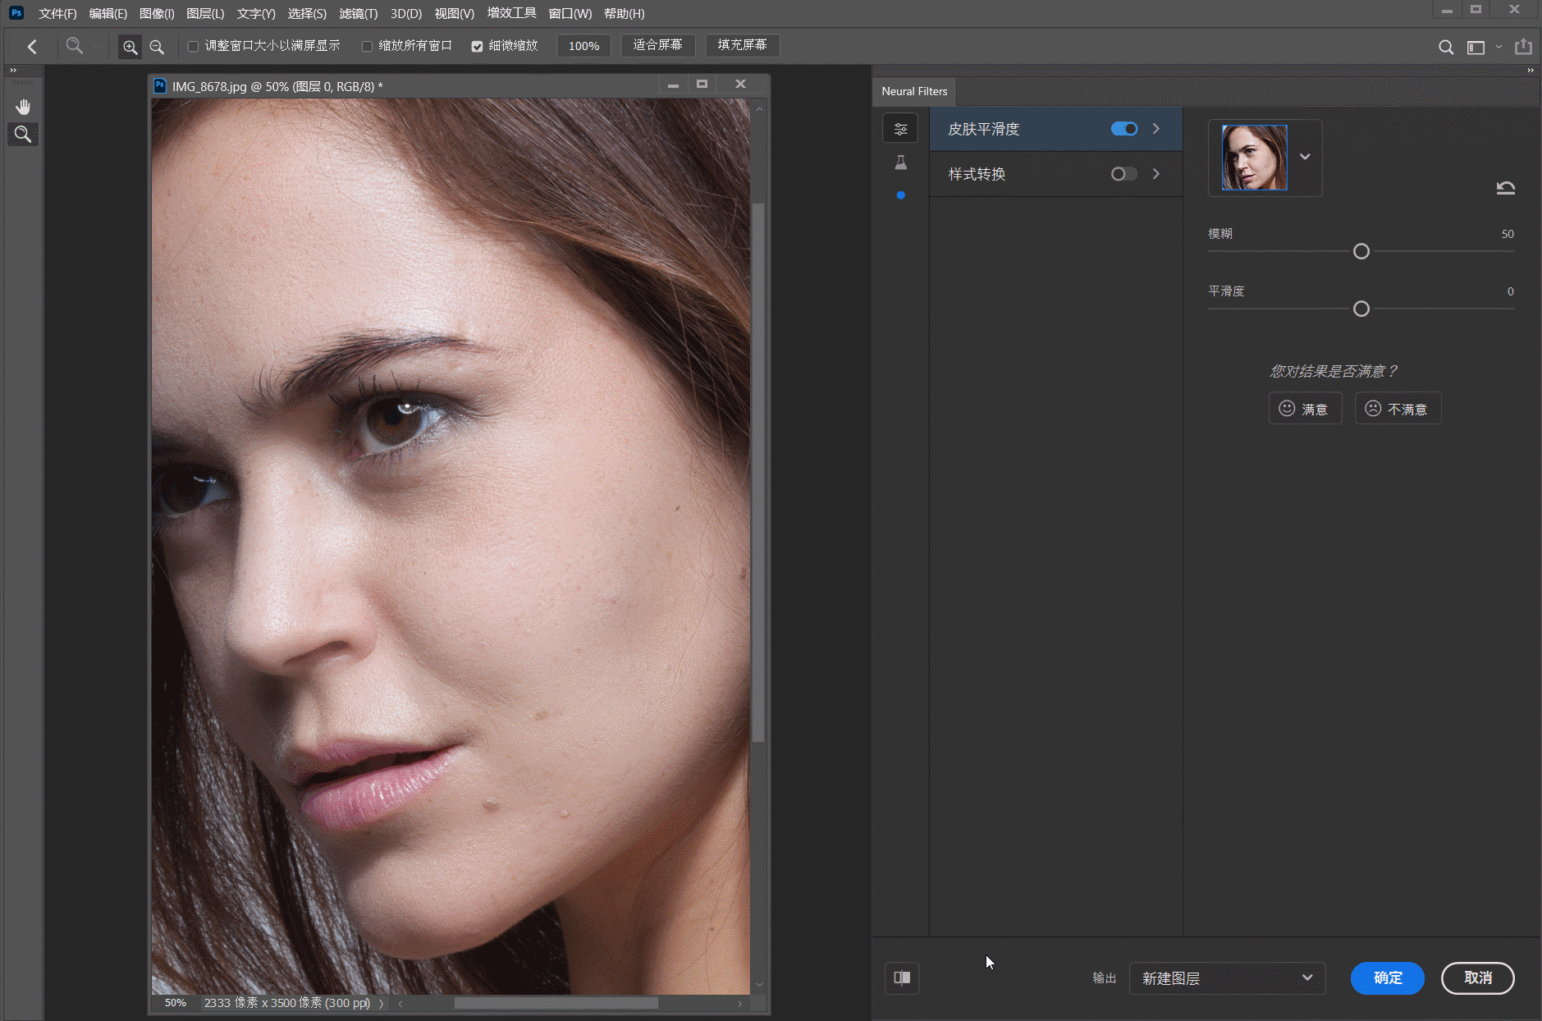The height and width of the screenshot is (1021, 1542).
Task: Open the 滤镜(T) menu
Action: [359, 14]
